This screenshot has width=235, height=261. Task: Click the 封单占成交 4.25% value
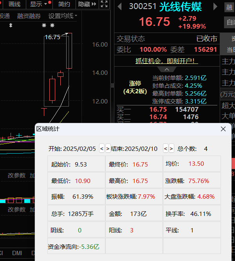(193, 85)
